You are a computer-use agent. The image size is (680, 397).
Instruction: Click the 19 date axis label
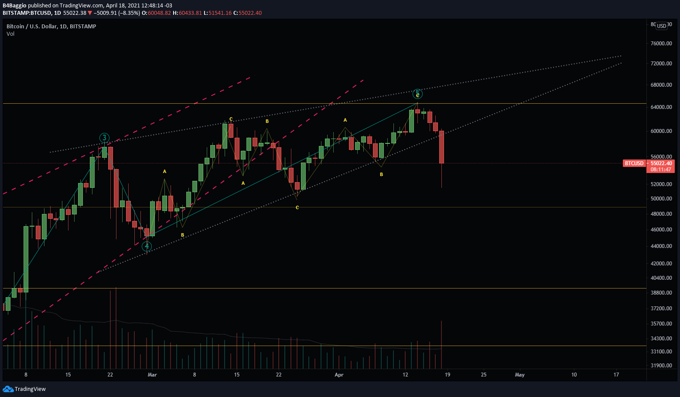448,375
